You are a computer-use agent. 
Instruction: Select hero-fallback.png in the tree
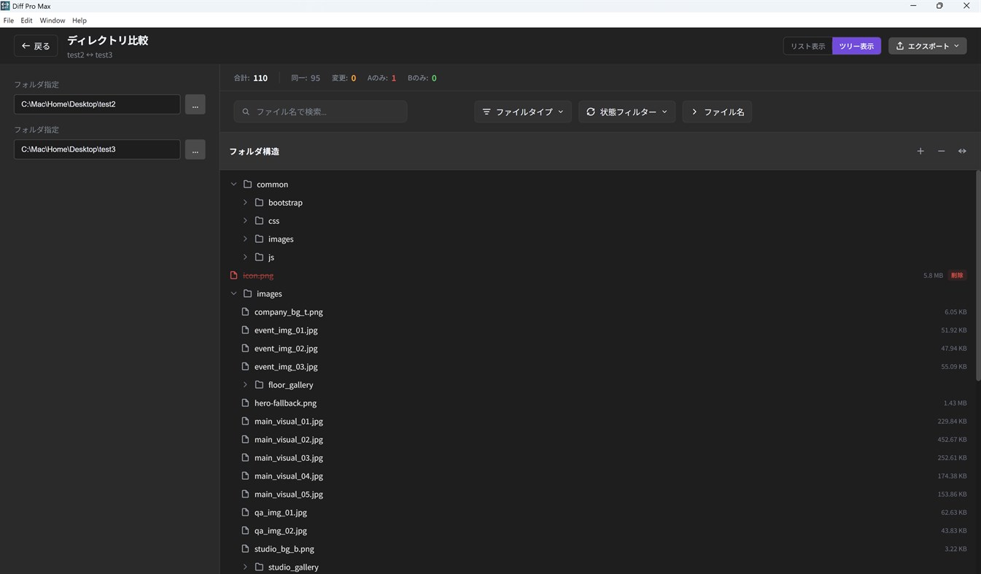[597, 403]
